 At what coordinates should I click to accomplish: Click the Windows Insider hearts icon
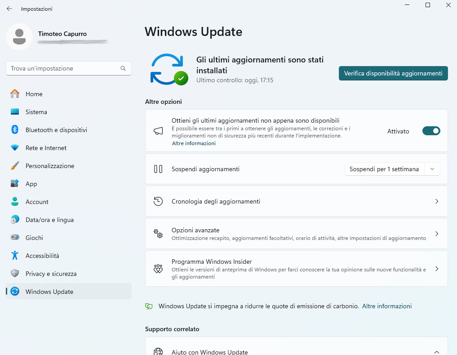point(158,269)
